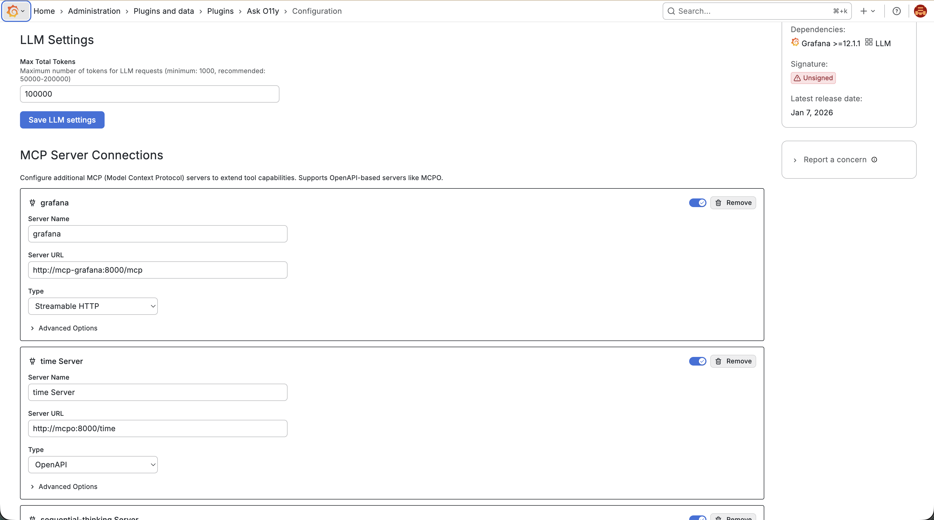This screenshot has height=520, width=934.
Task: Click the user avatar icon
Action: pos(920,11)
